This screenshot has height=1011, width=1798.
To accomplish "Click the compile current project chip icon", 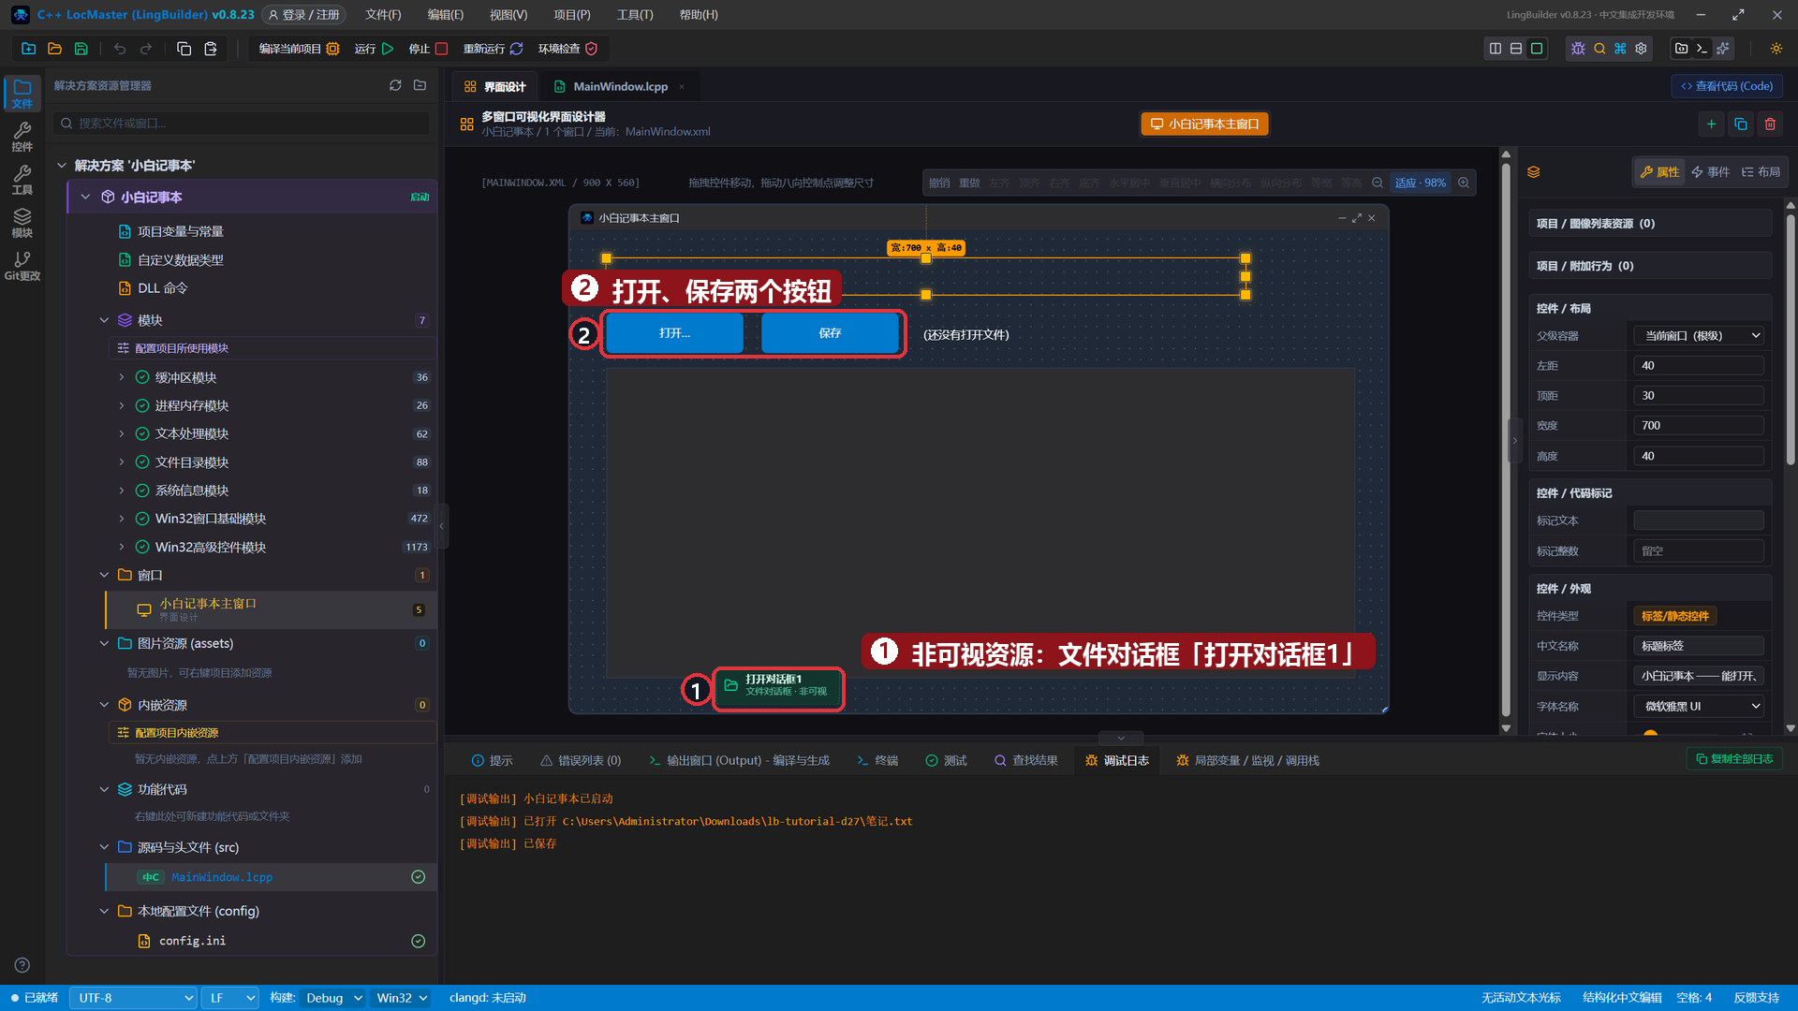I will pyautogui.click(x=332, y=49).
